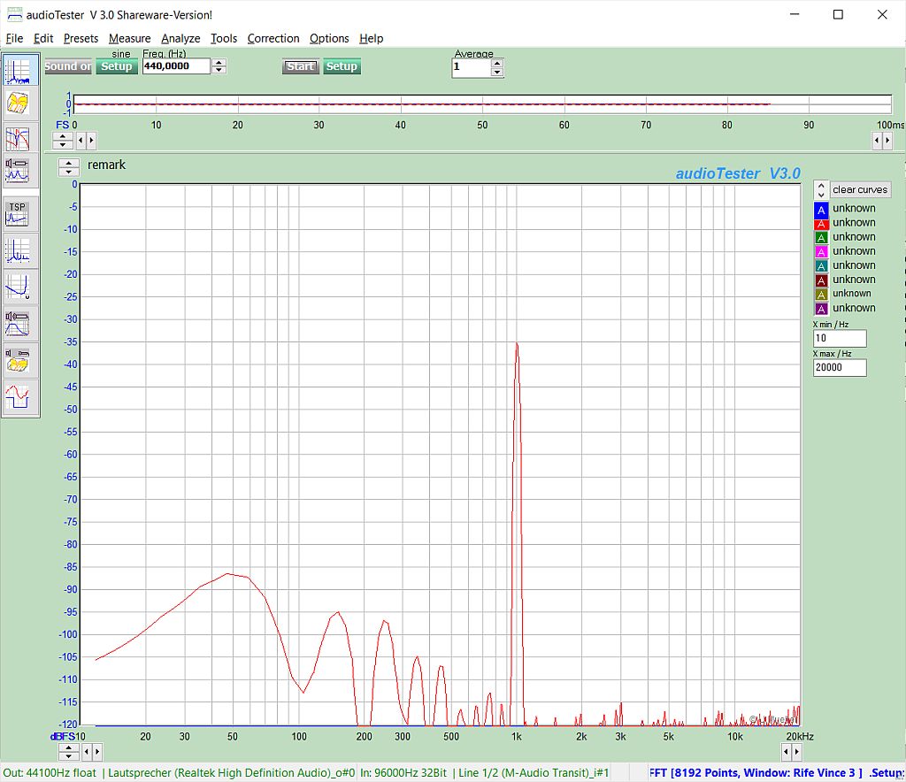
Task: Select the purple curve A slot
Action: (x=821, y=309)
